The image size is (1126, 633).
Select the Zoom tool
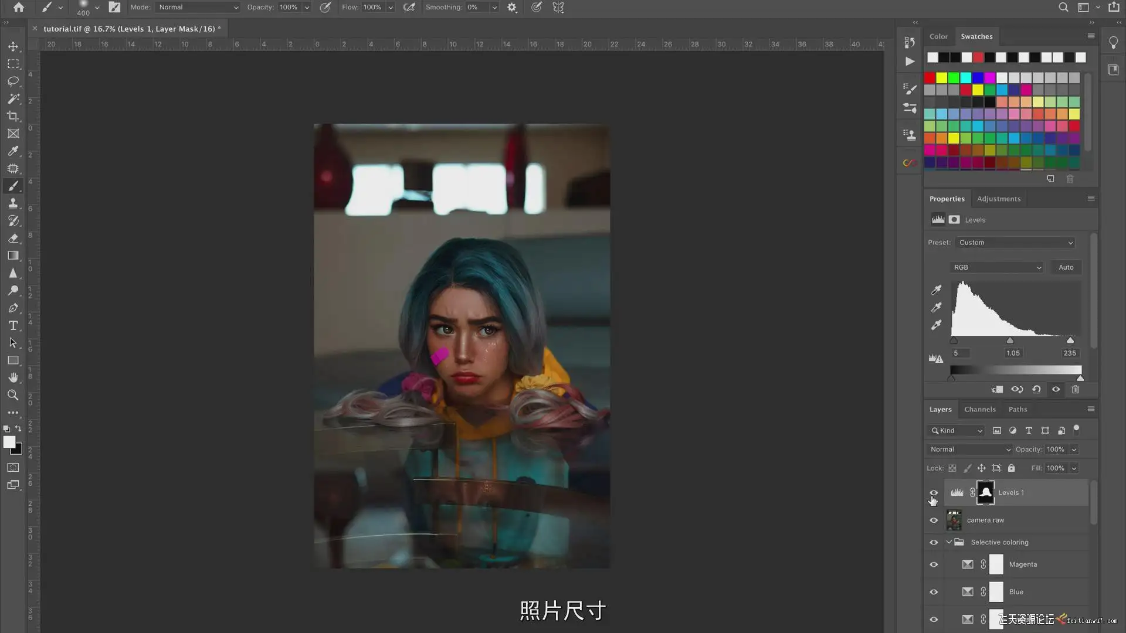click(13, 395)
